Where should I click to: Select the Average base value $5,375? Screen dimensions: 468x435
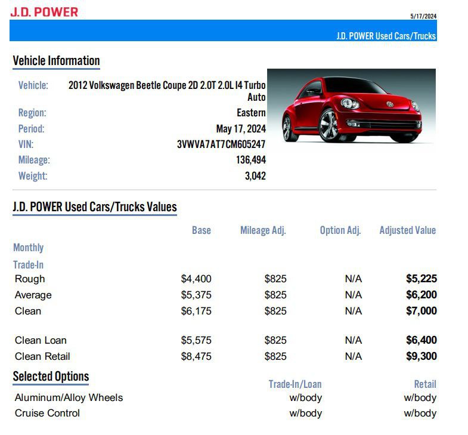coord(196,295)
